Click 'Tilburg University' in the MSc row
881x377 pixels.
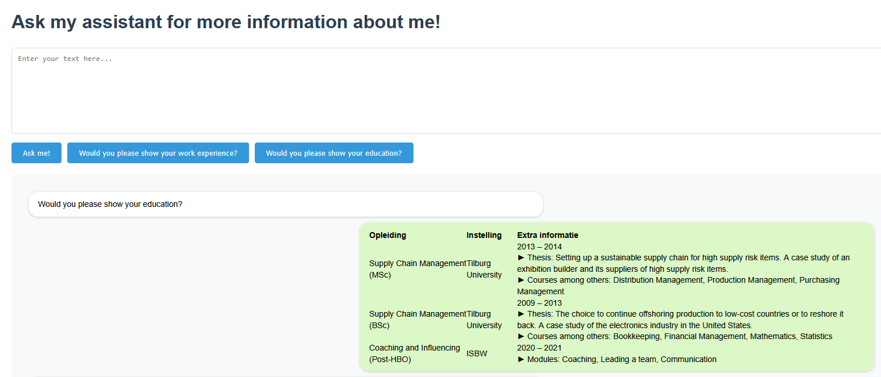(484, 269)
